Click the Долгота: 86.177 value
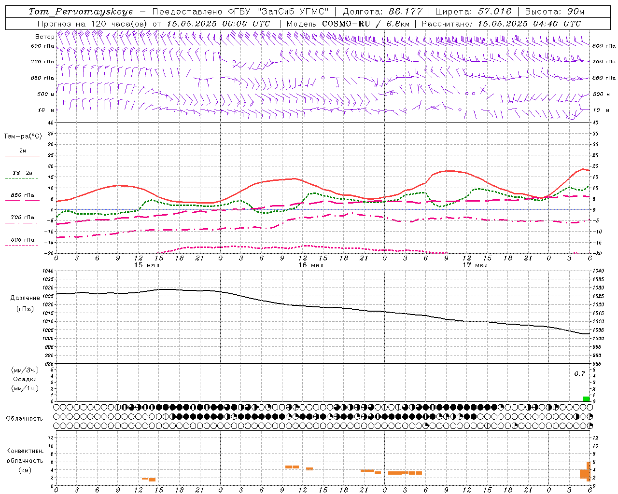 point(382,12)
